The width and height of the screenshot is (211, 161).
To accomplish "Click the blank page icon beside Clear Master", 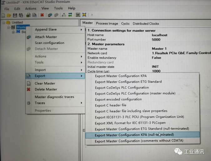I will 29,83.
